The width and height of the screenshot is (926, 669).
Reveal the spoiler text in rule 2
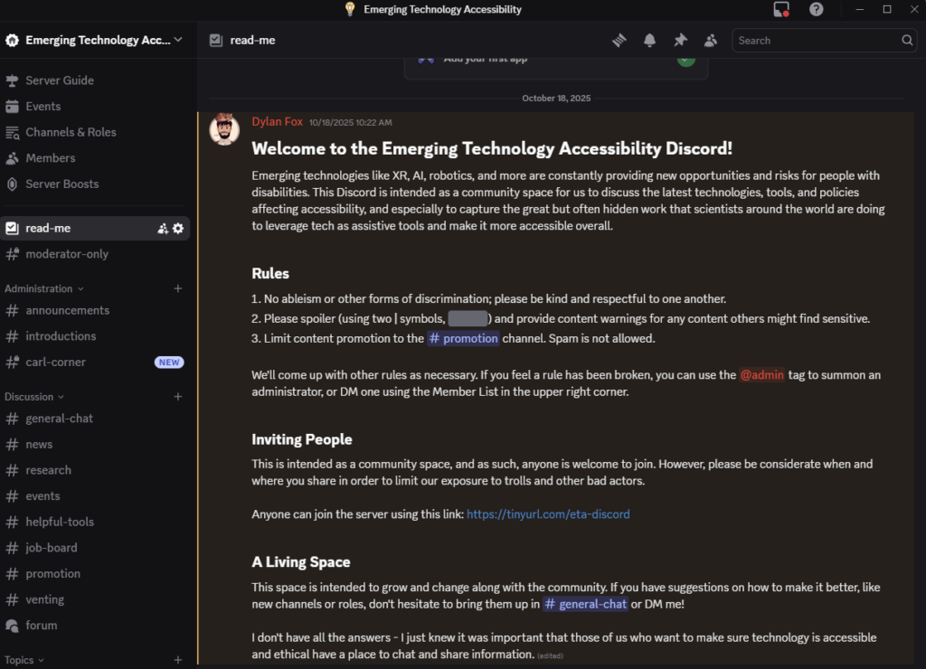coord(468,318)
